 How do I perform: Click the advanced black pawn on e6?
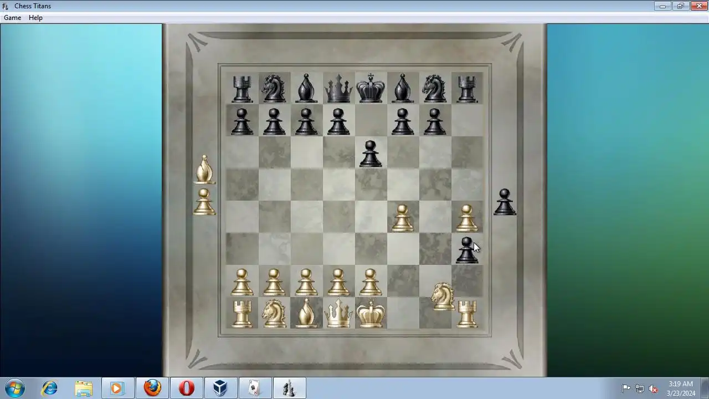pos(371,154)
